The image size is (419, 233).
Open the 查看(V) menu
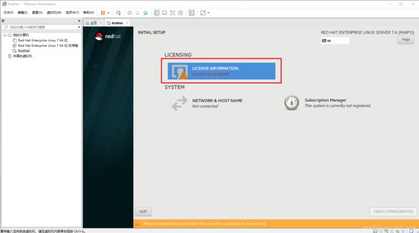point(37,12)
